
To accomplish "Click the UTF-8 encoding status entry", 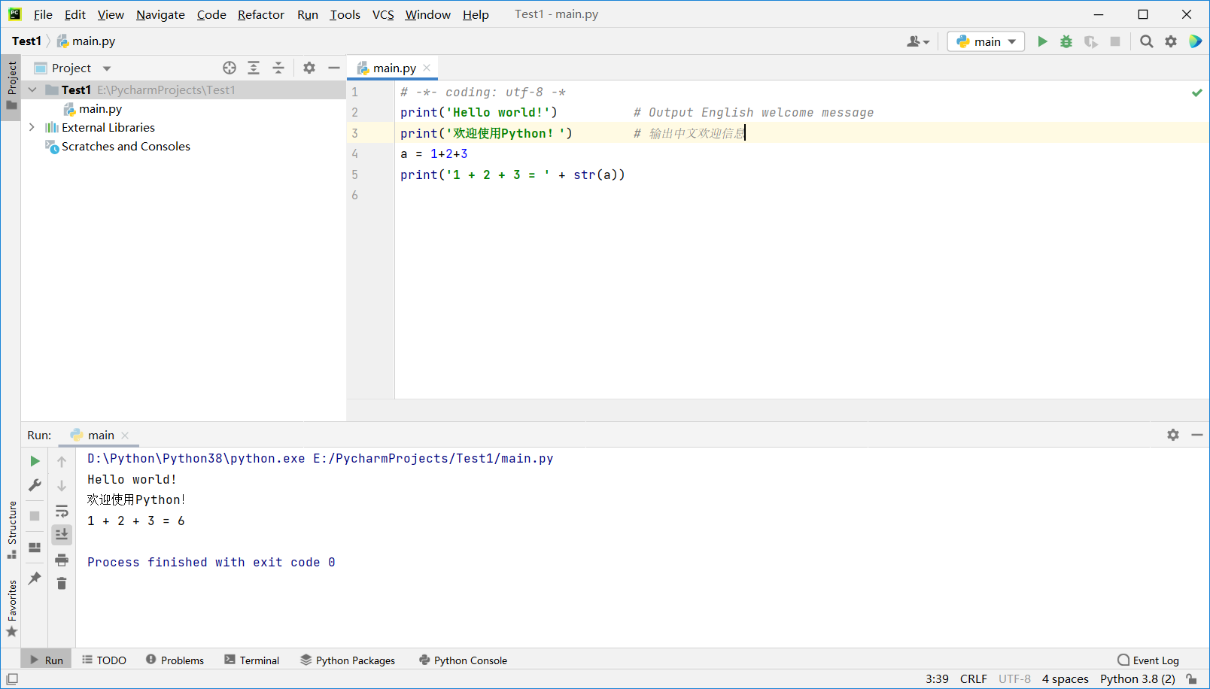I will point(1014,678).
